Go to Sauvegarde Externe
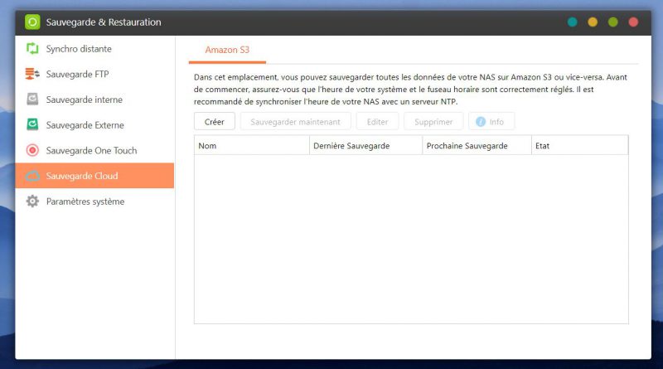The image size is (663, 369). point(94,125)
